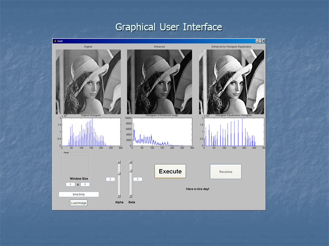Click the Execute button
Screen dimensions: 329x246
[x=170, y=171]
